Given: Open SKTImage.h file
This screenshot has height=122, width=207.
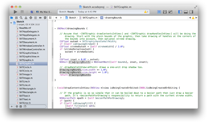Looking at the screenshot, I should coord(25,74).
